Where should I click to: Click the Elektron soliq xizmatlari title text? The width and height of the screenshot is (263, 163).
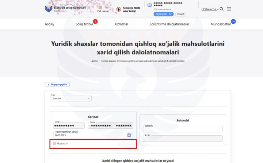pos(70,8)
